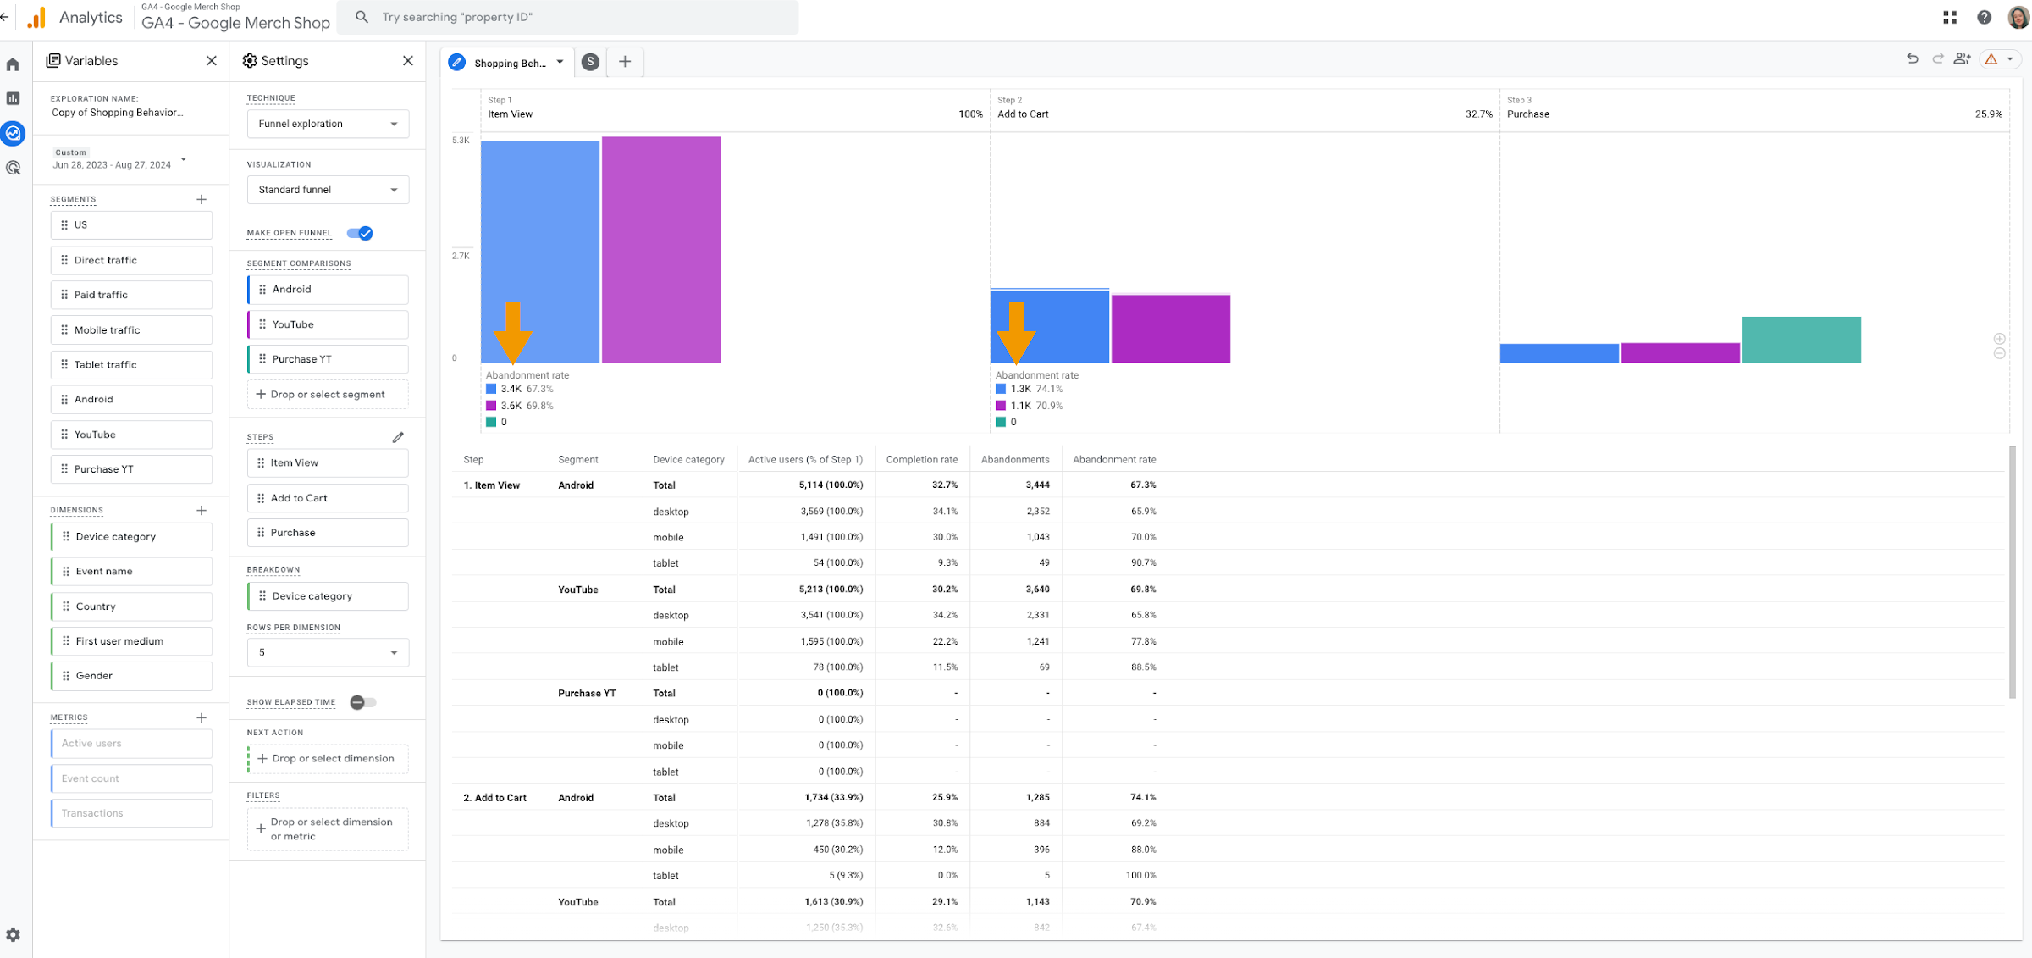Share the exploration with users
This screenshot has width=2032, height=958.
click(x=1962, y=58)
